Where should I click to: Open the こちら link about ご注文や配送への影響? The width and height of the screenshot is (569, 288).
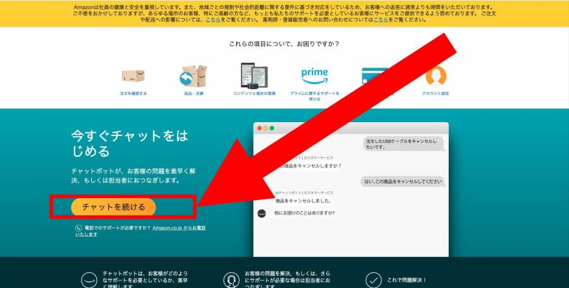pos(214,20)
